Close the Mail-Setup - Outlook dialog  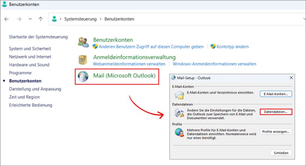pos(291,78)
